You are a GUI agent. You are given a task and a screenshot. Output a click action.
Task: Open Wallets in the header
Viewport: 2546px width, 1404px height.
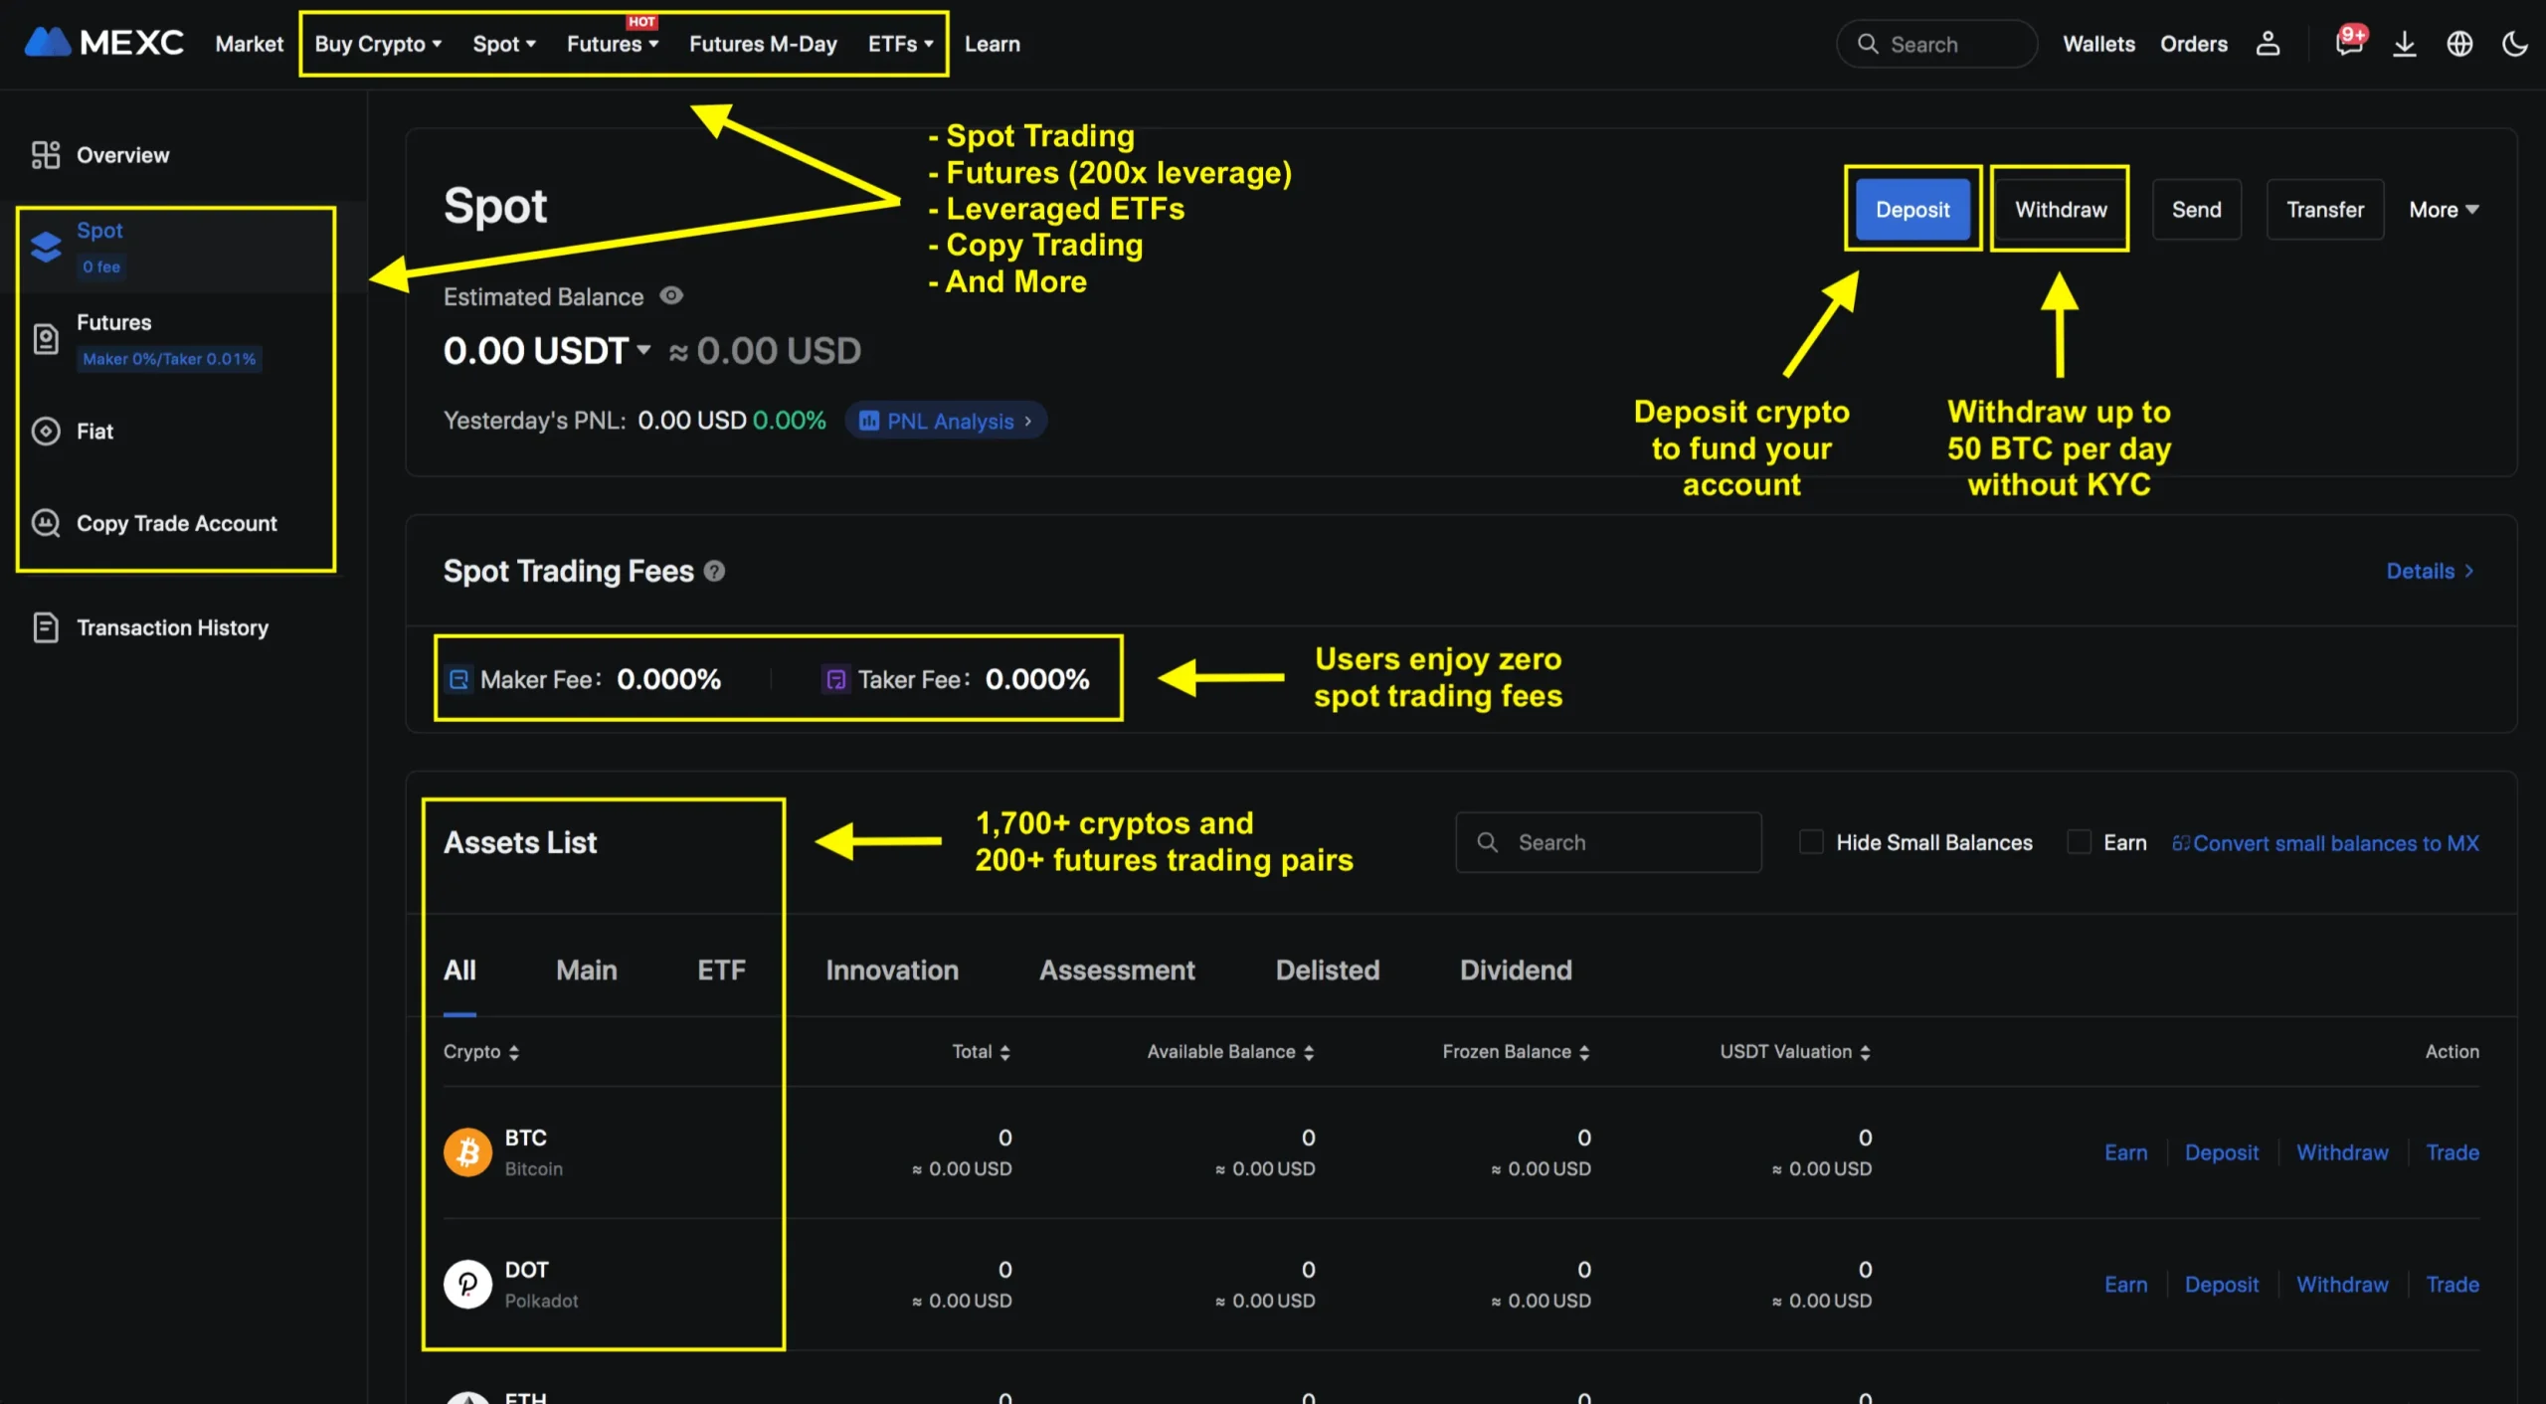pos(2098,44)
